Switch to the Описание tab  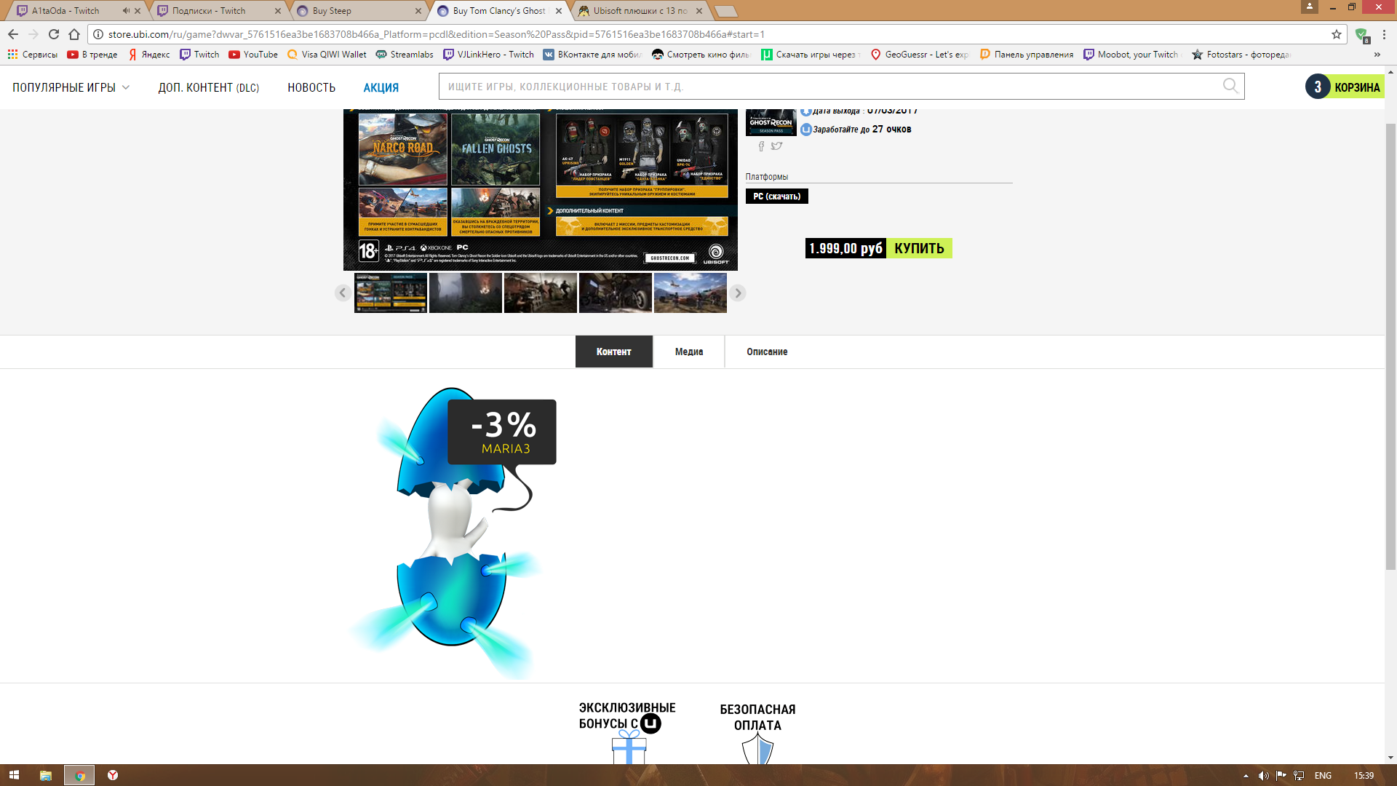point(767,352)
